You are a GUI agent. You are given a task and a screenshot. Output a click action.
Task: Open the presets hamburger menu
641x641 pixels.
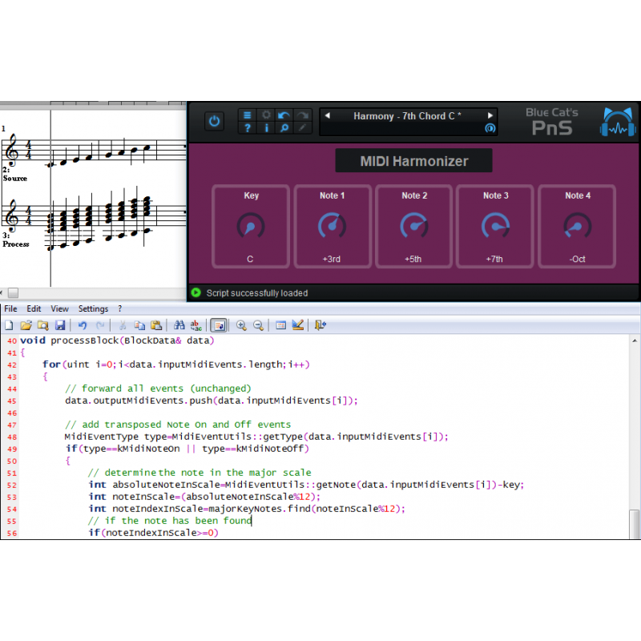pyautogui.click(x=247, y=115)
